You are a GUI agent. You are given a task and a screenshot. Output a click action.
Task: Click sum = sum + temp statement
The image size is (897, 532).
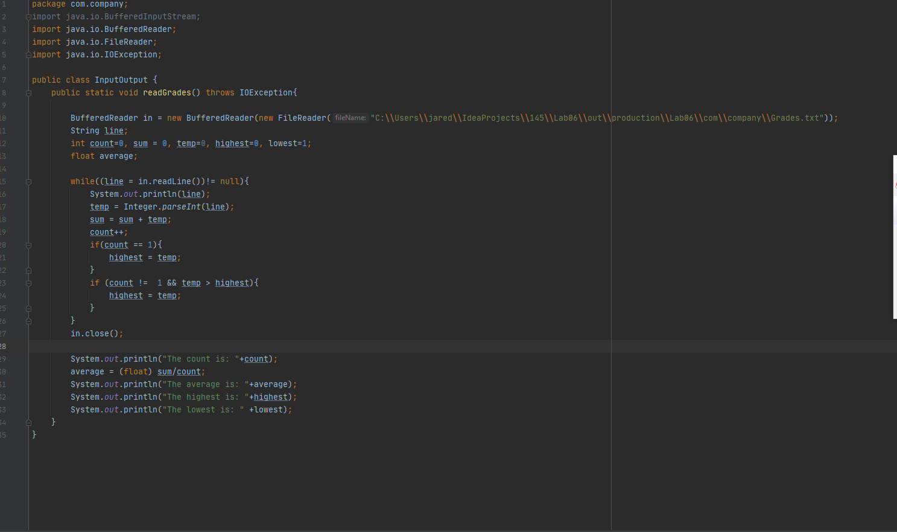click(x=130, y=219)
